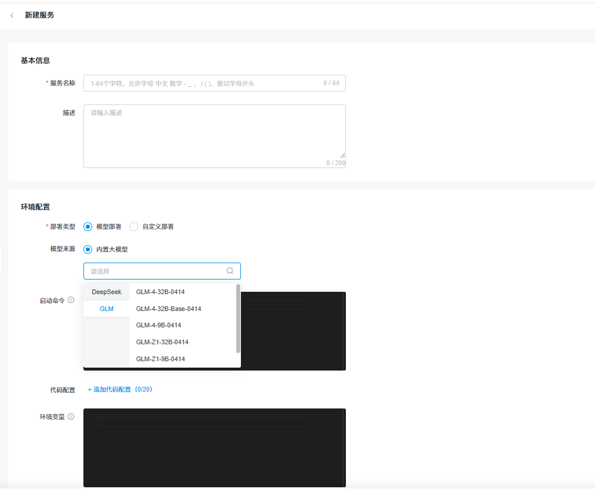Select the 自定义部署 radio button
Screen dimensions: 595x489
[134, 226]
